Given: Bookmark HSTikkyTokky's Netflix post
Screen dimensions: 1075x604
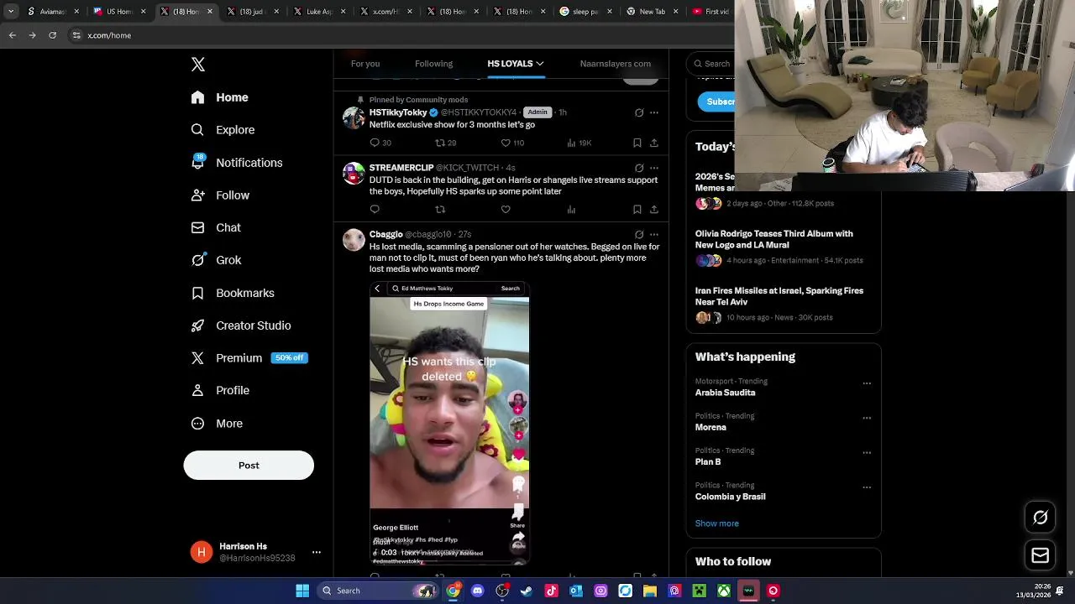Looking at the screenshot, I should 637,143.
